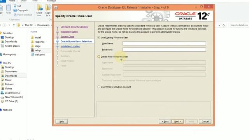Open Videos folder in navigation pane
Screen dimensions: 249x140
[8, 89]
